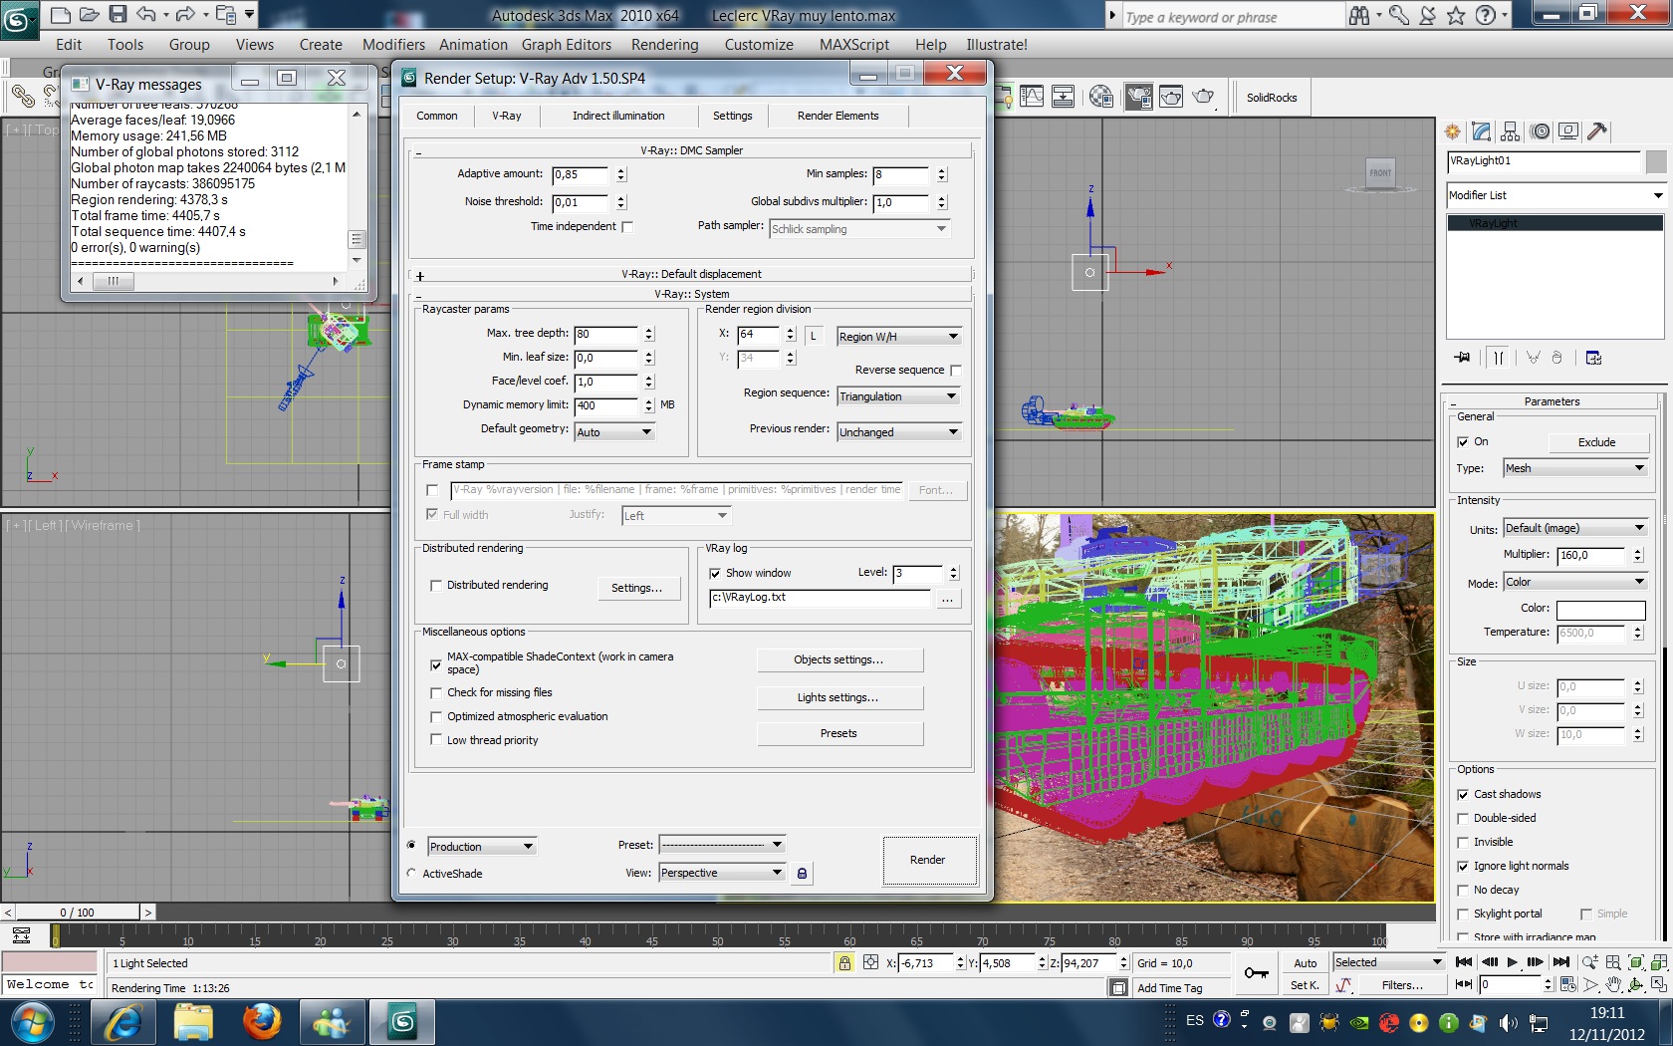Viewport: 1673px width, 1046px height.
Task: Click the Maximize Viewport Toggle icon
Action: point(1659,984)
